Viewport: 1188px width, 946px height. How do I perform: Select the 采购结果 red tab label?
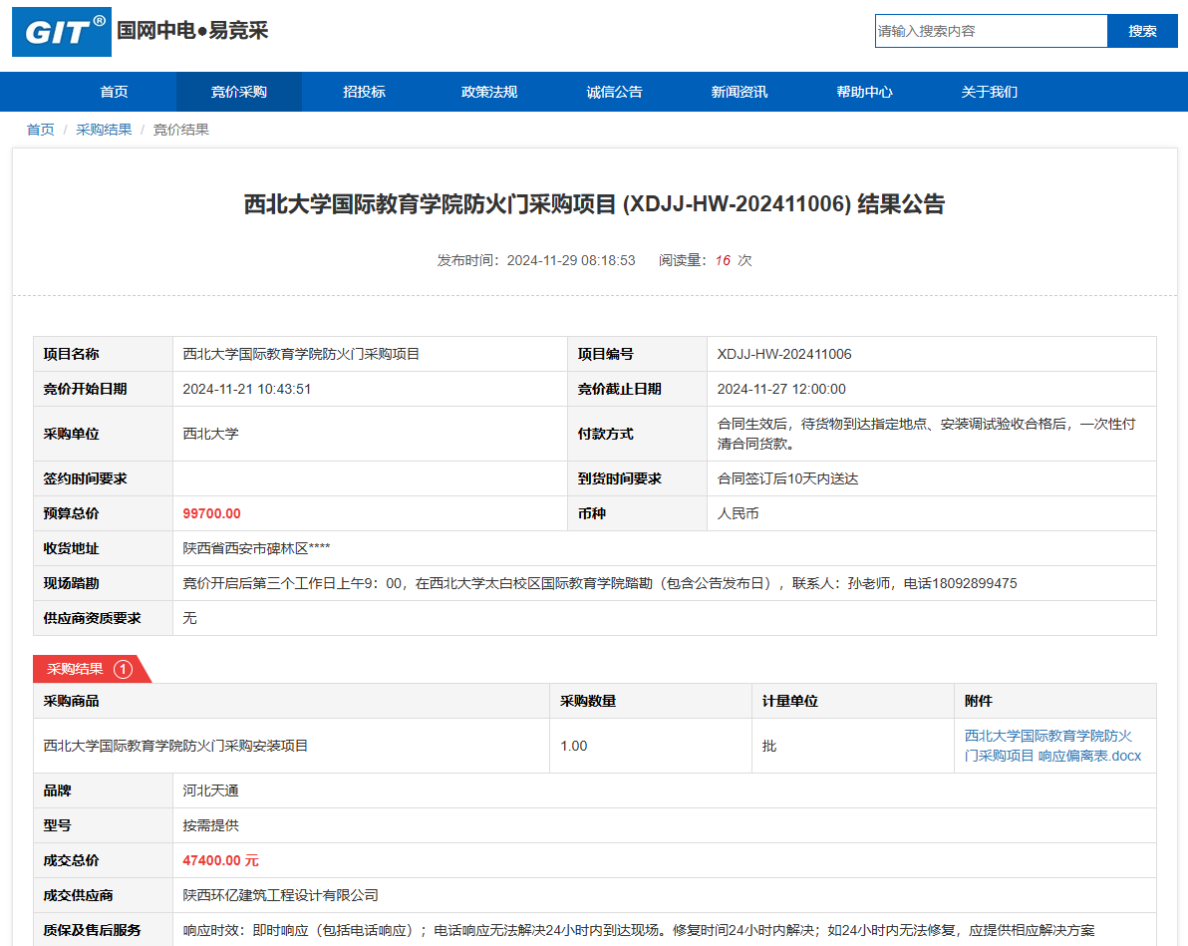point(75,669)
